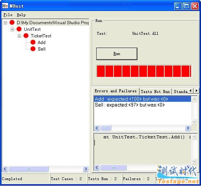Click the tree panel's right scroll arrow
Viewport: 201px width, 186px height.
tap(86, 169)
